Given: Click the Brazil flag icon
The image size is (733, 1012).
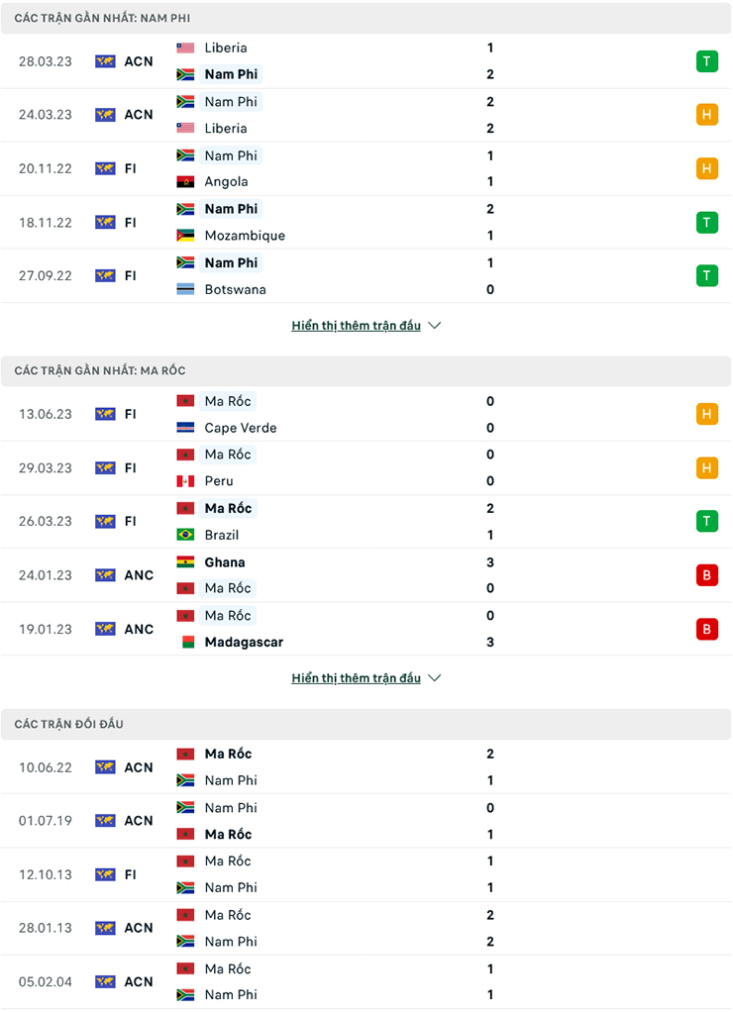Looking at the screenshot, I should coord(185,535).
